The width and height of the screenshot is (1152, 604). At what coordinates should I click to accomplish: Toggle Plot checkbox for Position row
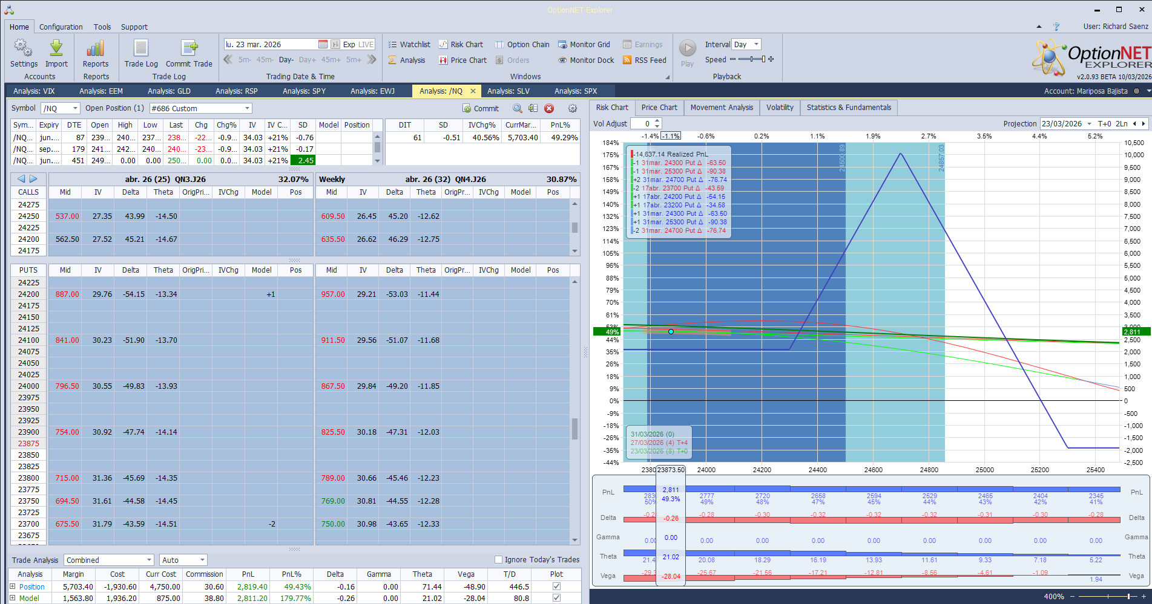556,586
